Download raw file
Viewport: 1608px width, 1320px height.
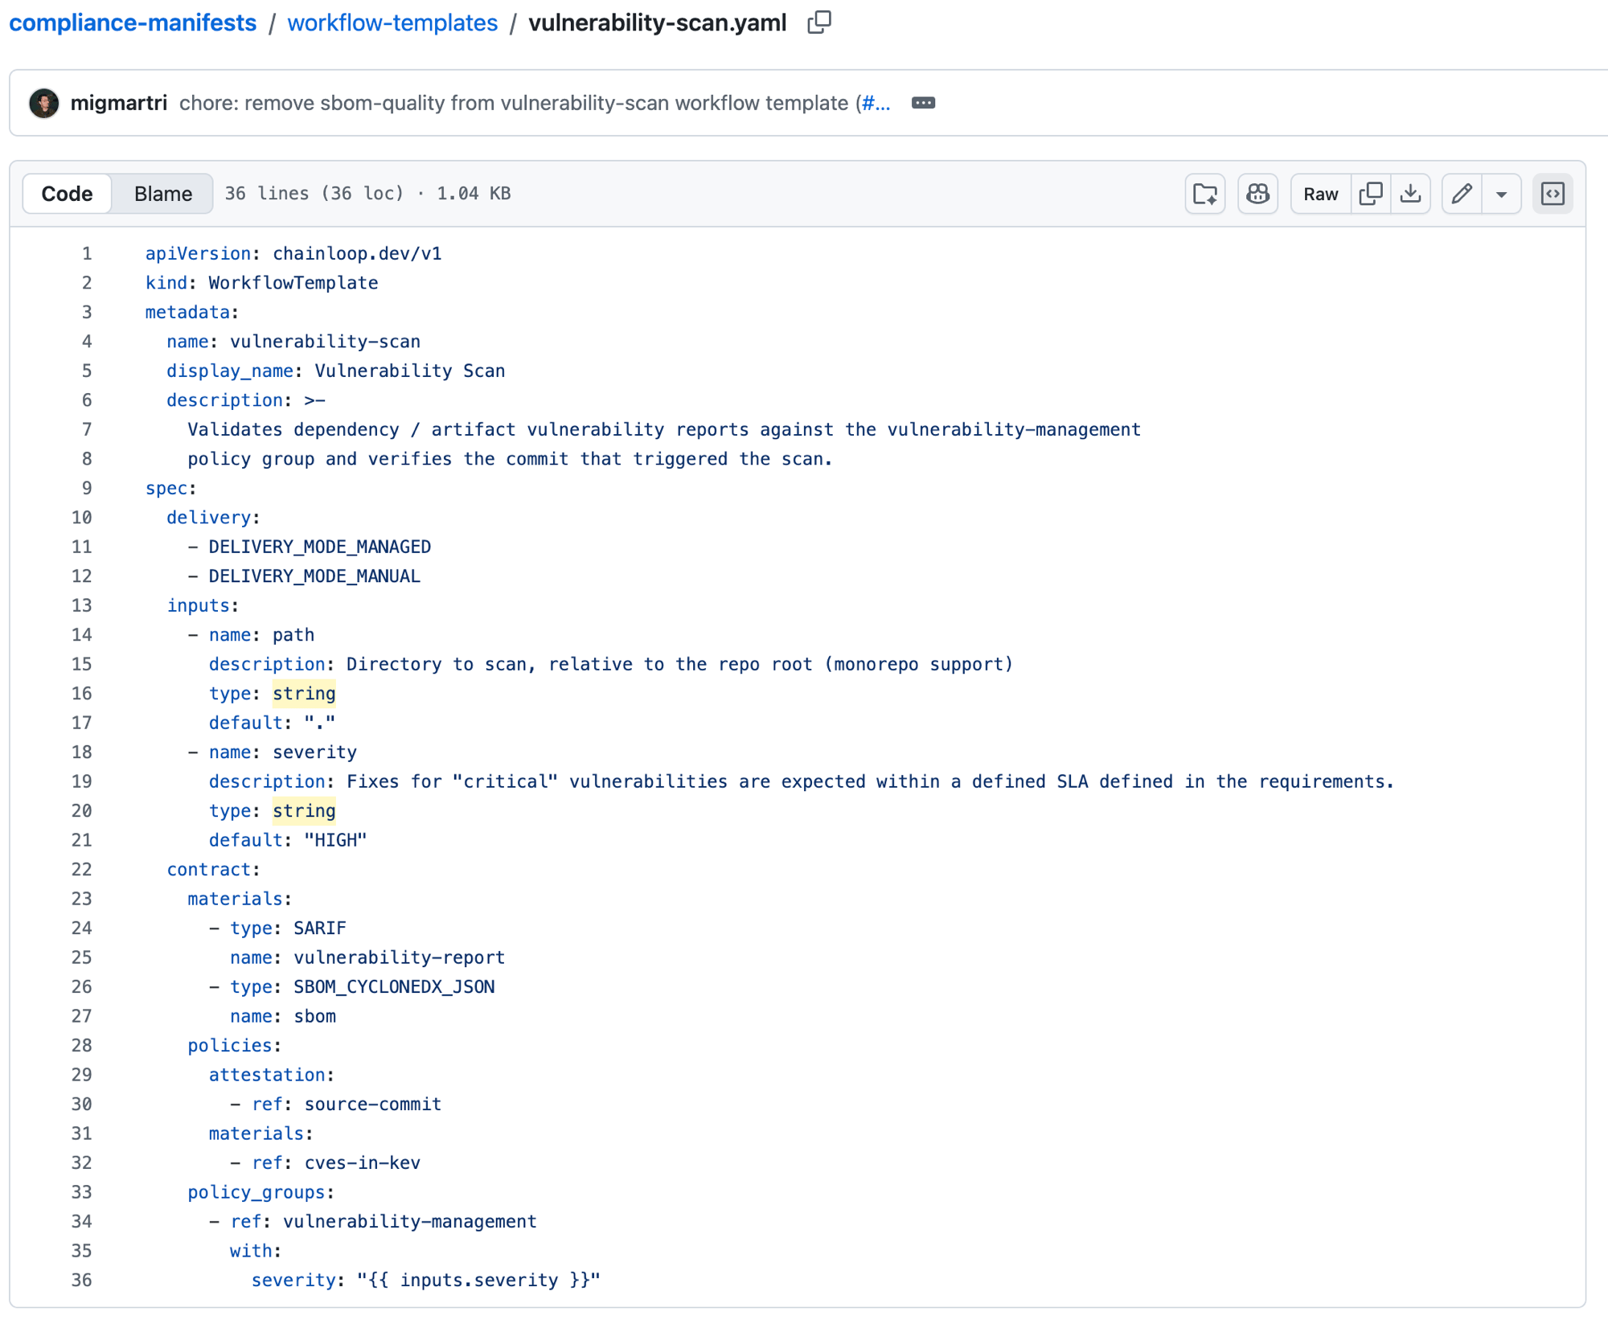(x=1410, y=194)
